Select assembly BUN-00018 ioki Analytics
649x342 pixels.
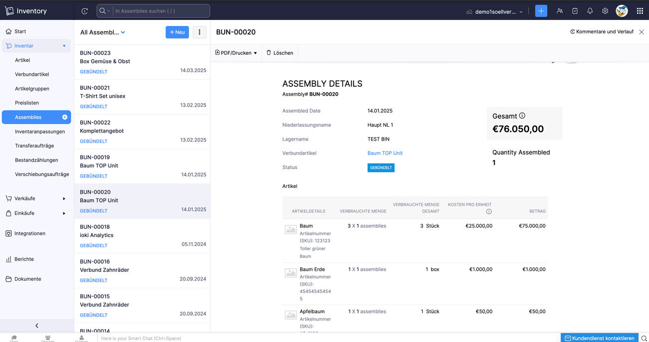(142, 236)
